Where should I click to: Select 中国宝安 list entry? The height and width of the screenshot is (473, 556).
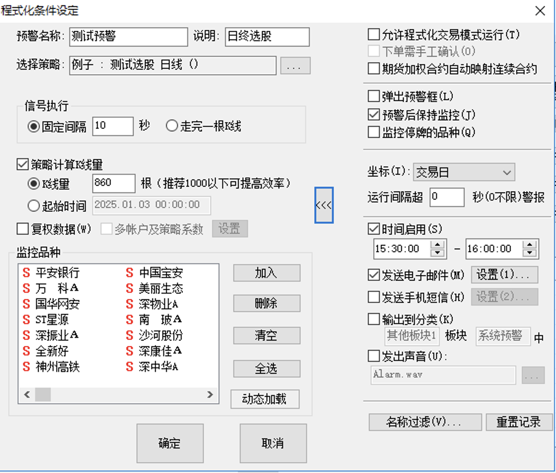pos(161,273)
